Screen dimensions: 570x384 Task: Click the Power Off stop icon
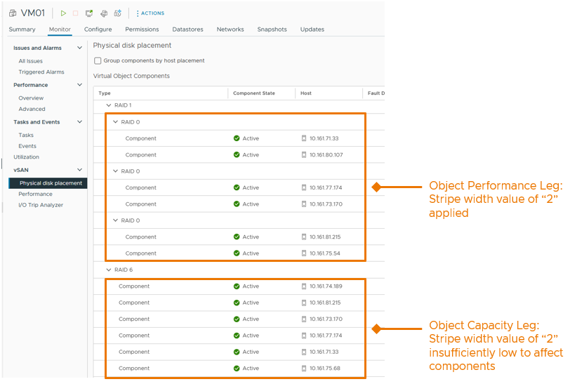point(76,13)
